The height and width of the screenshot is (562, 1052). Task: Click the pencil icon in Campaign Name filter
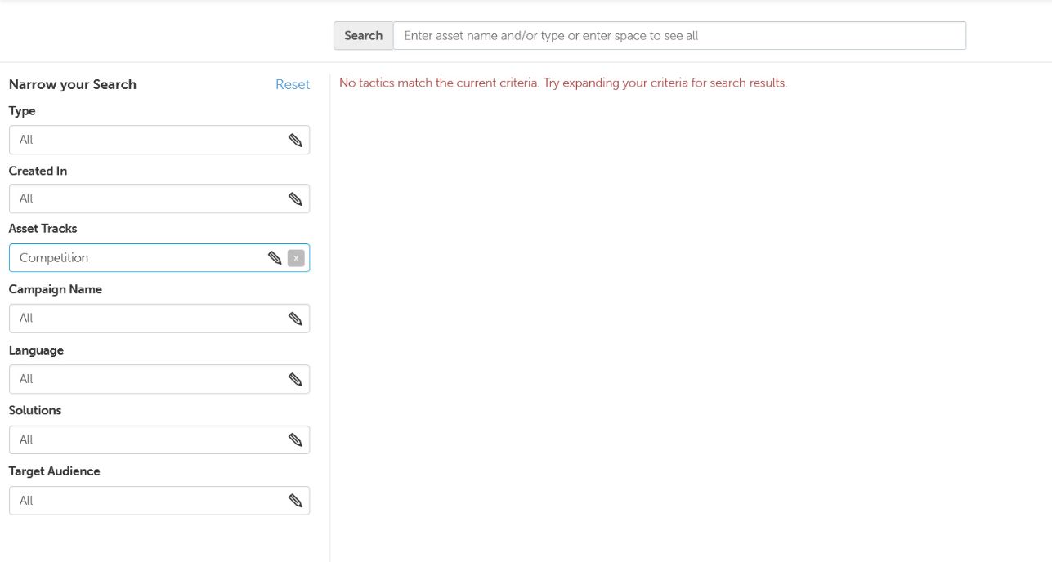point(295,319)
